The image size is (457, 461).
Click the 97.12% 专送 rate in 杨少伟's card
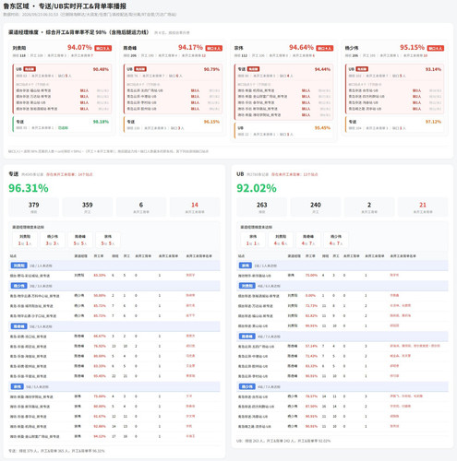[x=433, y=122]
